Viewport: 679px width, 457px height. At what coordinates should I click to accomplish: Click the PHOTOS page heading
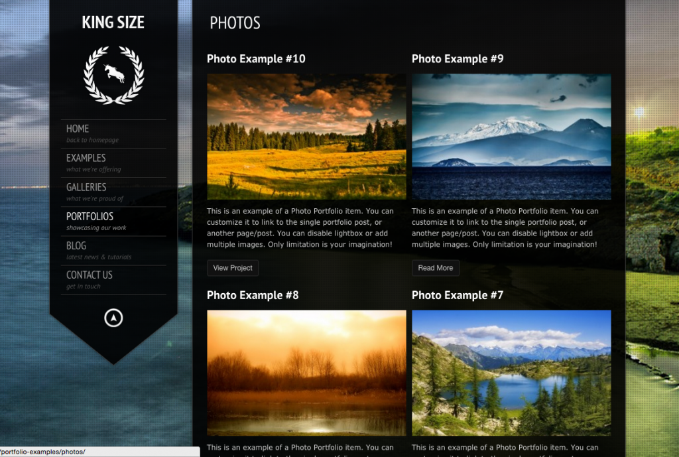pyautogui.click(x=235, y=23)
